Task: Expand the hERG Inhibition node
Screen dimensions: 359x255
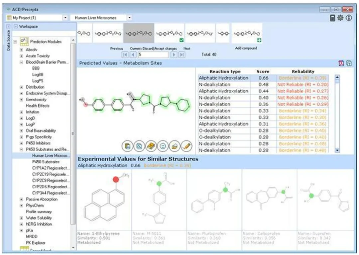Action: click(x=21, y=224)
